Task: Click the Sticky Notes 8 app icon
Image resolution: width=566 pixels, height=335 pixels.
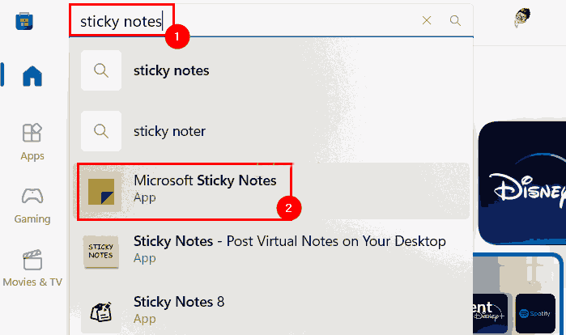Action: 101,312
